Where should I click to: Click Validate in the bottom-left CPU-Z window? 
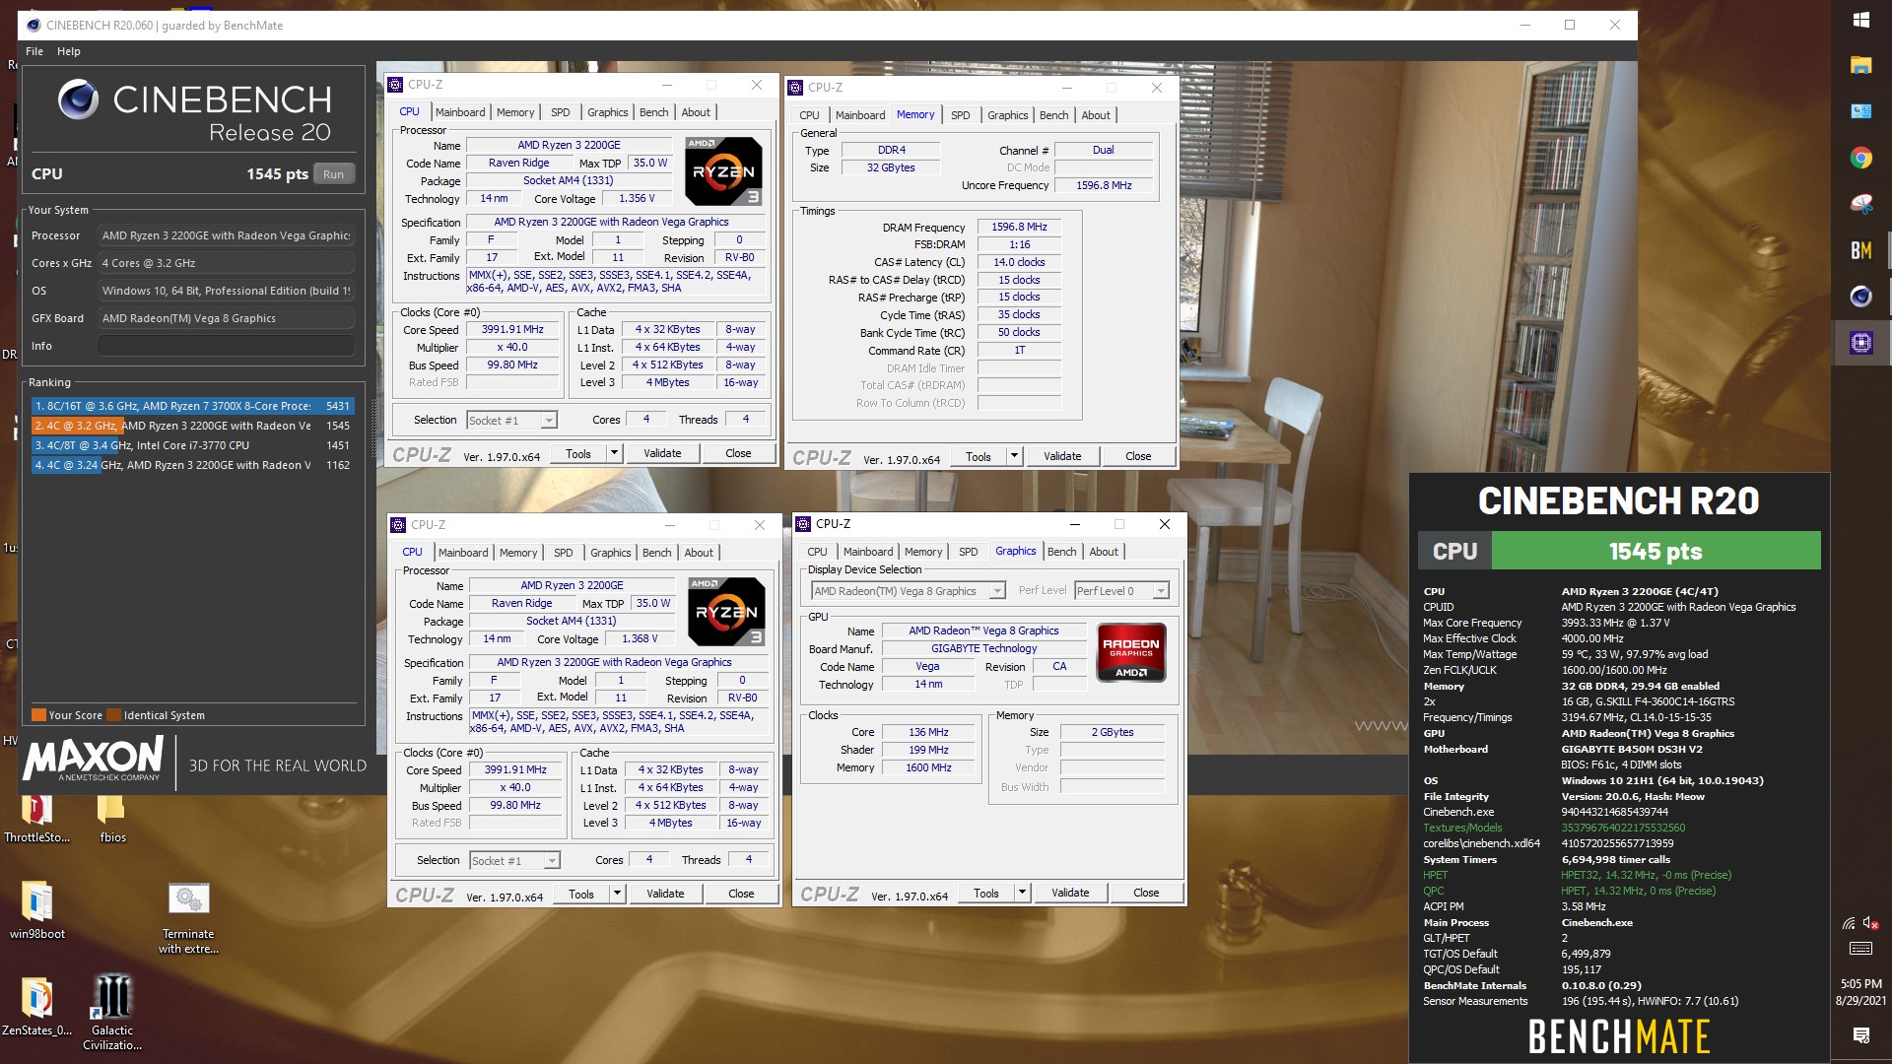click(x=665, y=894)
